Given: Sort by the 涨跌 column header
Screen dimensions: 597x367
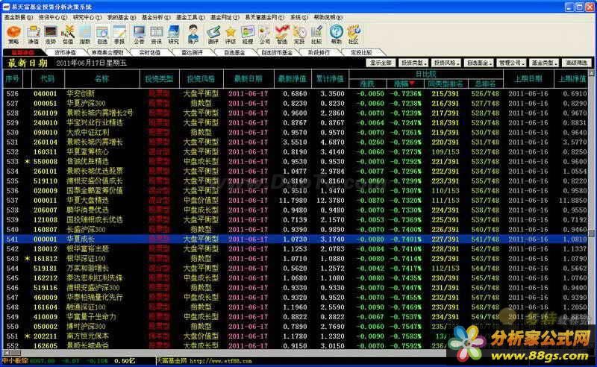Looking at the screenshot, I should coord(367,84).
